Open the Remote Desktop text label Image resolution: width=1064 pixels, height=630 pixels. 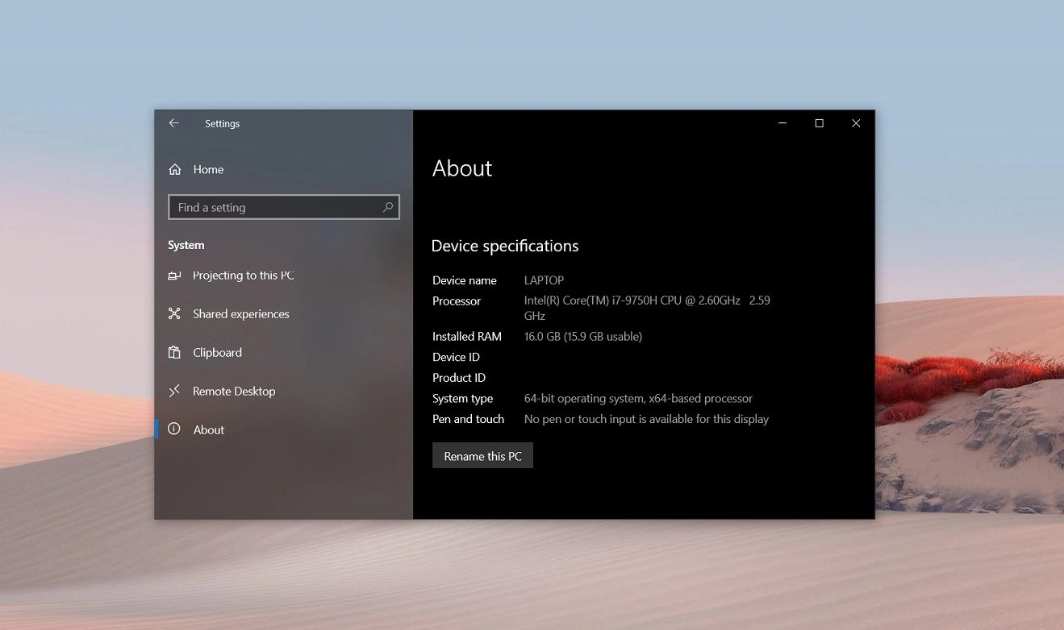[234, 392]
